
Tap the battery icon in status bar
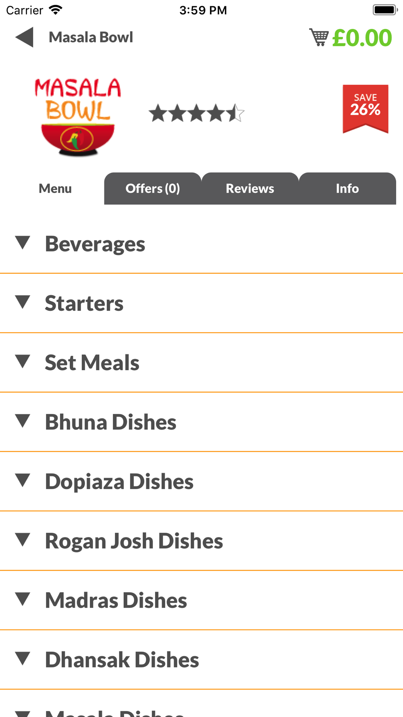(385, 10)
